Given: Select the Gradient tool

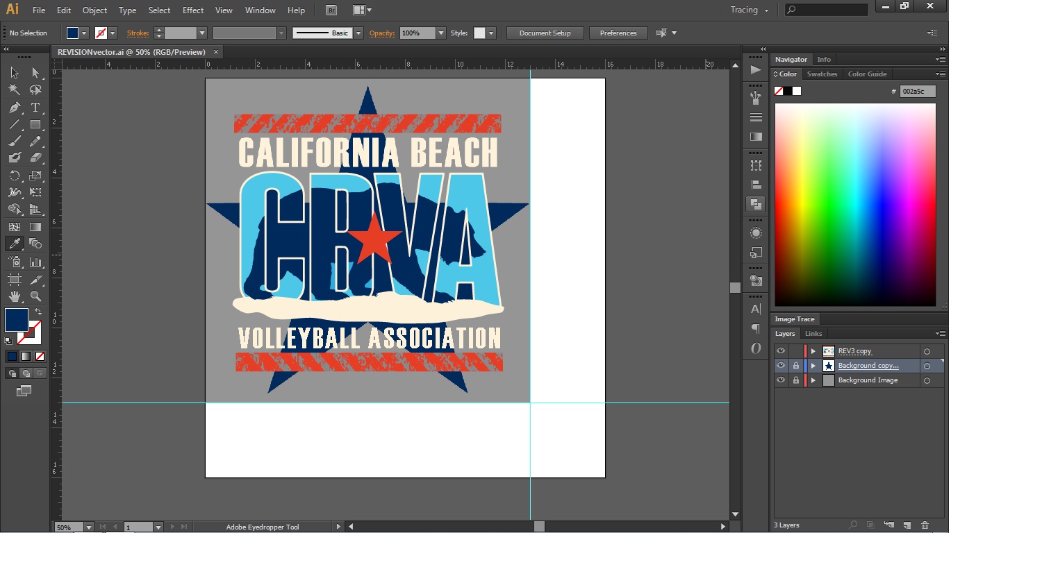Looking at the screenshot, I should click(x=35, y=227).
